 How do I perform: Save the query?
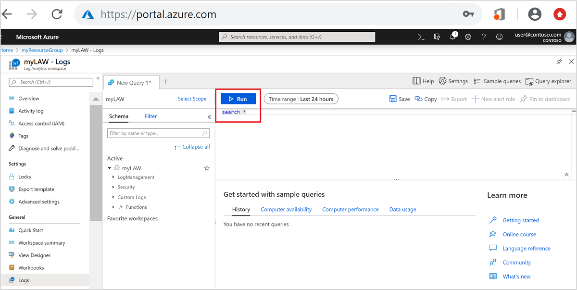[400, 99]
